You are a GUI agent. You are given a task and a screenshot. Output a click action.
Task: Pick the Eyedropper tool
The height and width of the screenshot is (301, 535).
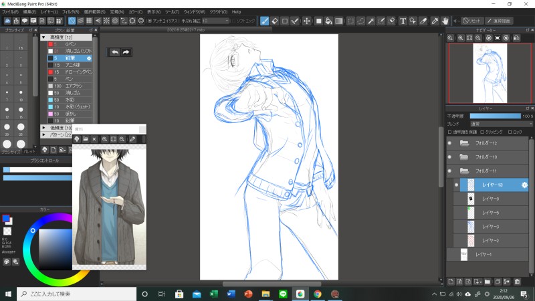pyautogui.click(x=434, y=21)
